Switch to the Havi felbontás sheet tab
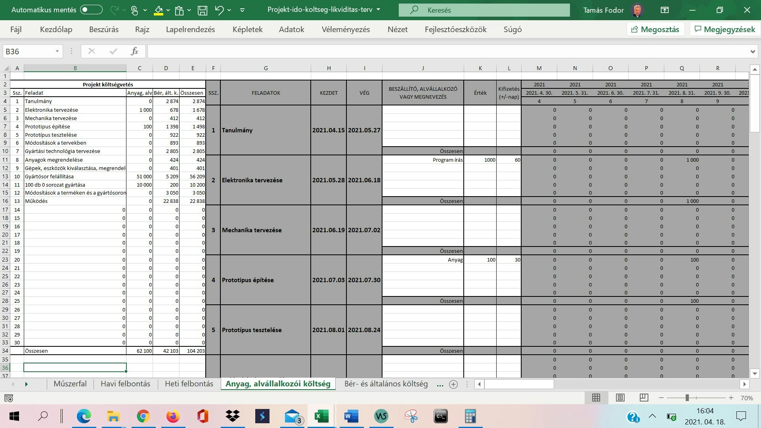Viewport: 761px width, 428px height. pyautogui.click(x=125, y=384)
